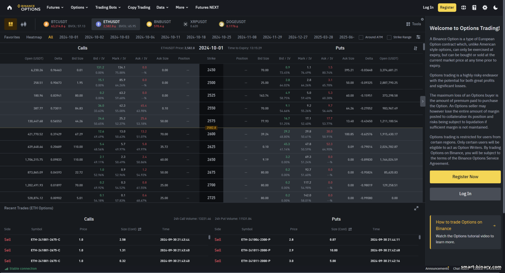Select the BNBUSDT coin icon
The height and width of the screenshot is (273, 505).
tap(149, 24)
